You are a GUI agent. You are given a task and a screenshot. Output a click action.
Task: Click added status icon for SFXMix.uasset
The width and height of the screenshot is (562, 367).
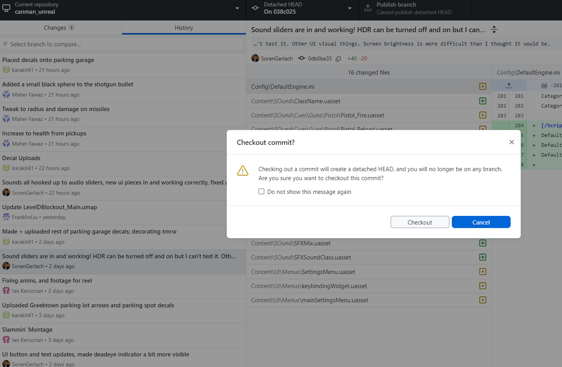(483, 243)
